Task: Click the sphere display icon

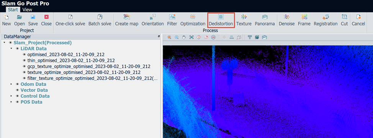Action: 257,37
